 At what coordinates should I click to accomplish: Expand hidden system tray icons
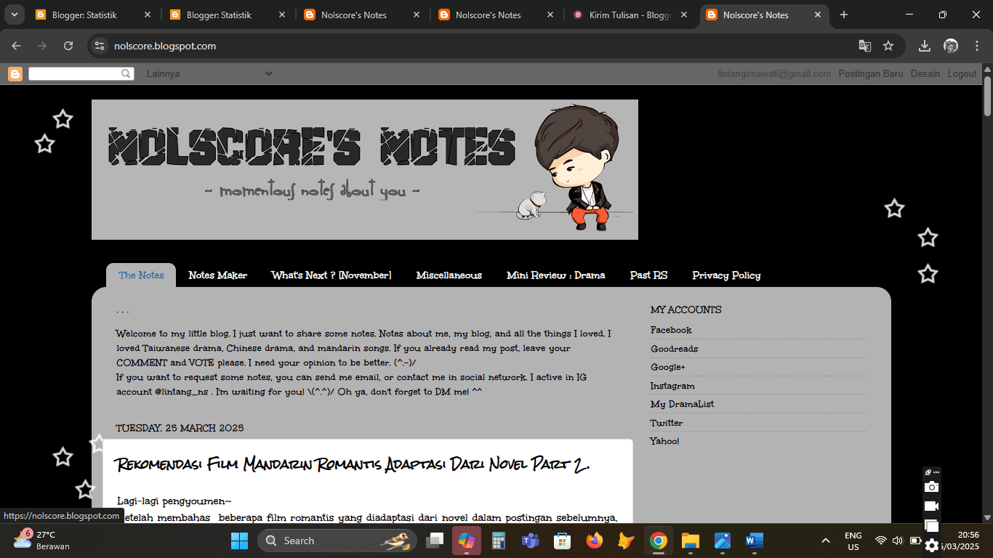coord(825,541)
